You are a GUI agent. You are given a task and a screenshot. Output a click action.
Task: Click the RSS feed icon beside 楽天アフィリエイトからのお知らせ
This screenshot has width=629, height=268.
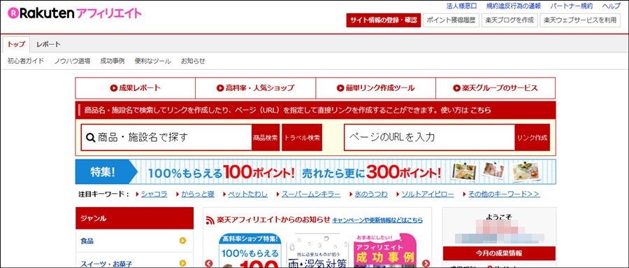coord(210,220)
